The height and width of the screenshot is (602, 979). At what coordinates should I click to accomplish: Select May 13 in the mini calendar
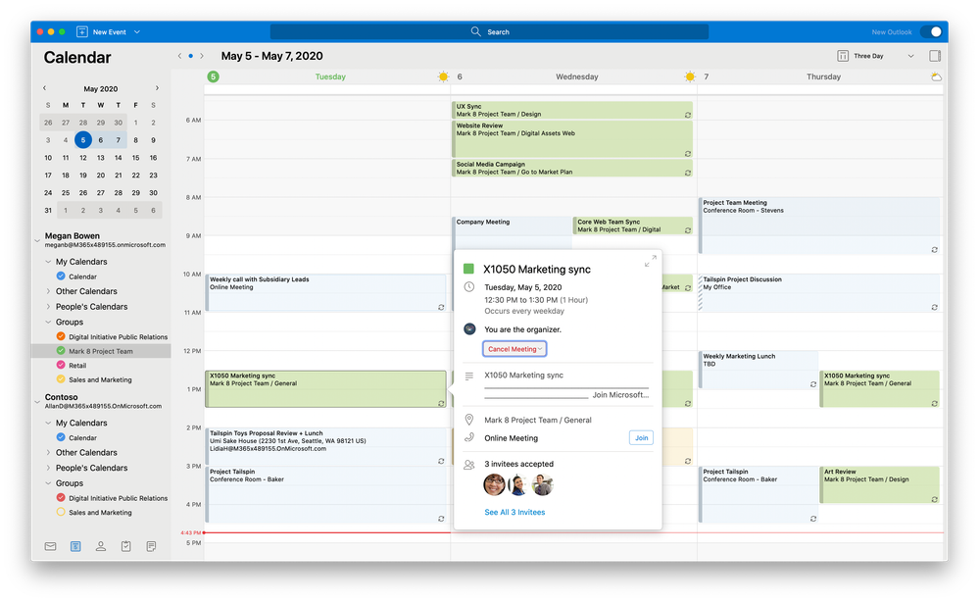(101, 158)
